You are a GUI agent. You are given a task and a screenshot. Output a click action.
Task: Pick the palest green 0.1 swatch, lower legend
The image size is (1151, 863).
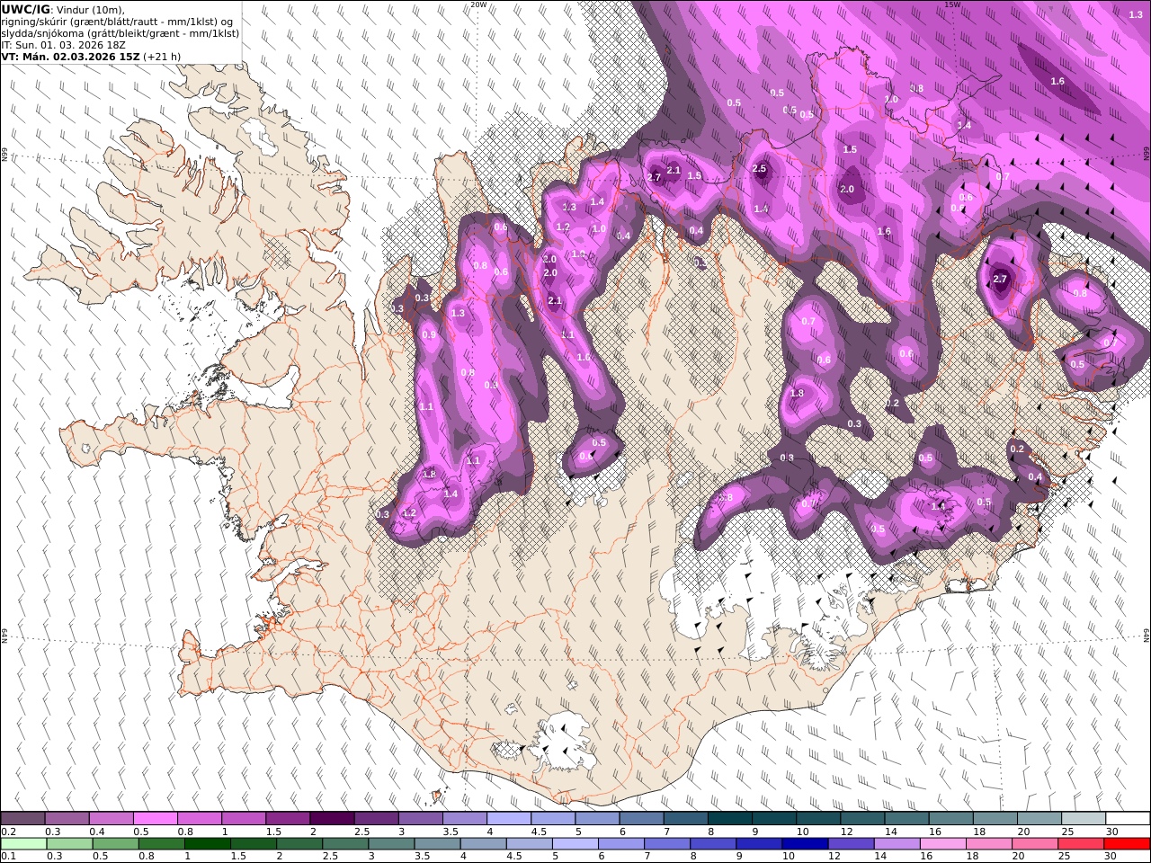[x=23, y=843]
